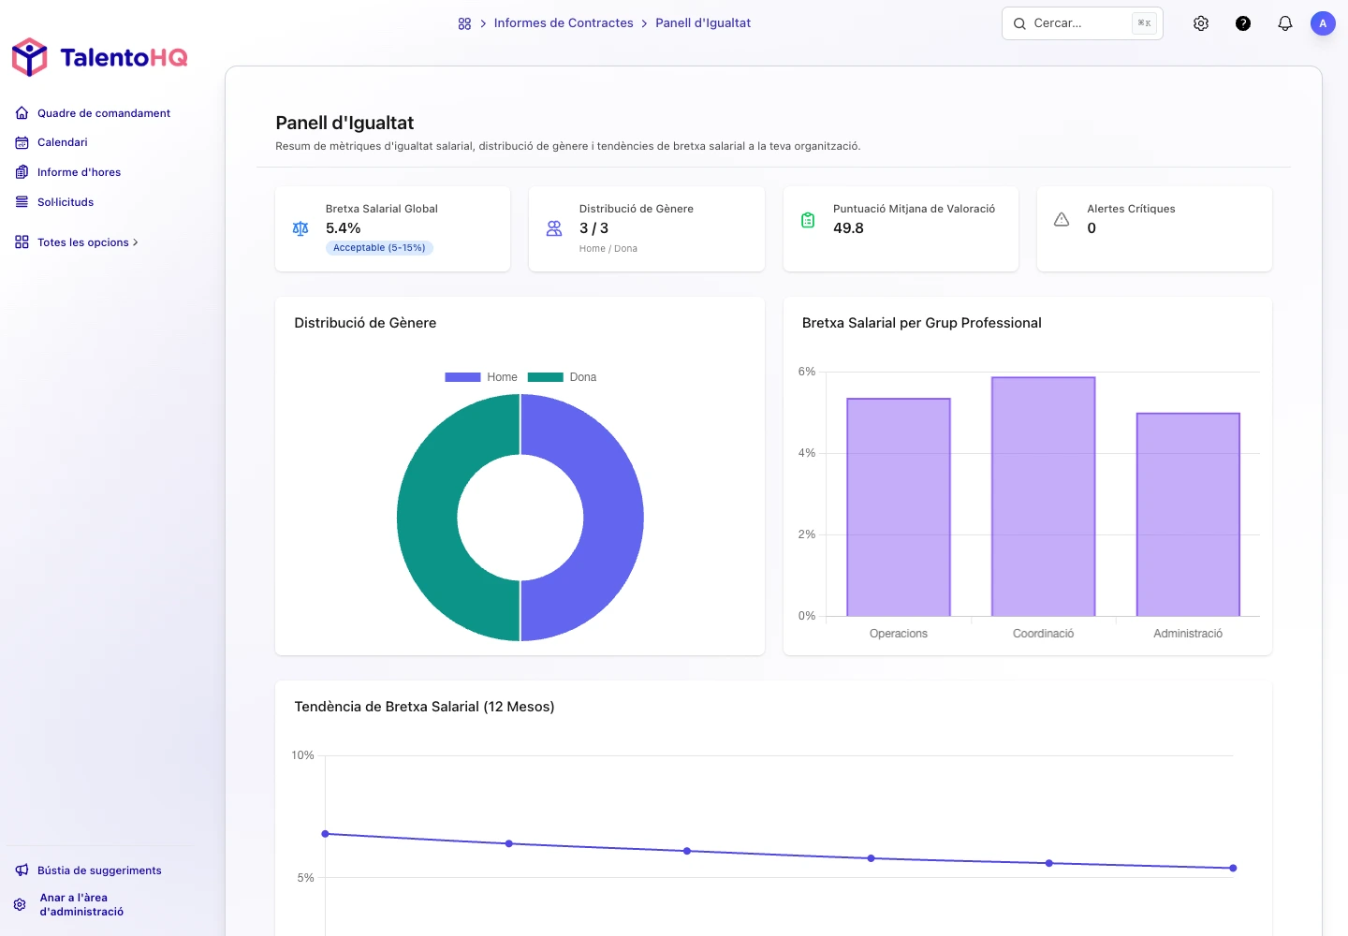This screenshot has height=936, width=1348.
Task: Click the Sol·licituds list icon
Action: click(x=22, y=202)
